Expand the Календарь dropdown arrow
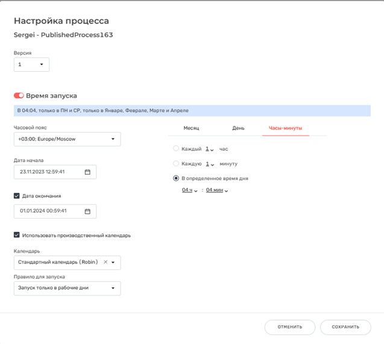 pos(113,262)
